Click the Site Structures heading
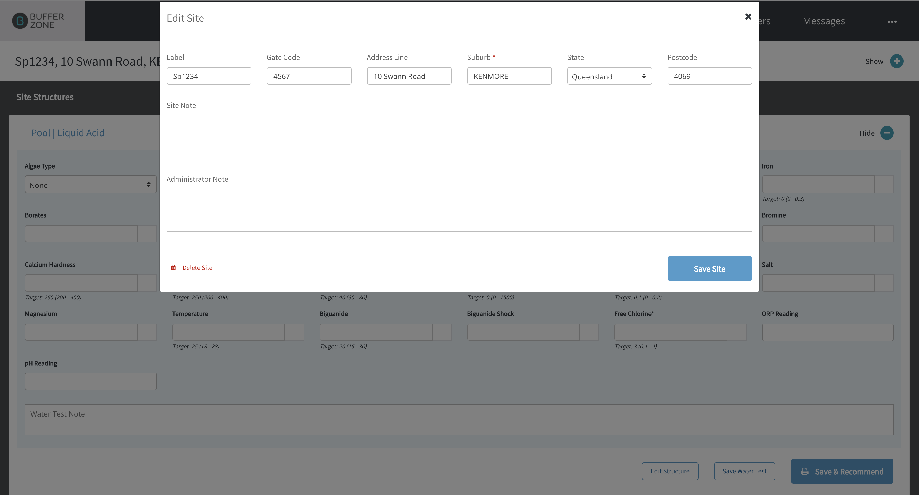919x495 pixels. [45, 97]
